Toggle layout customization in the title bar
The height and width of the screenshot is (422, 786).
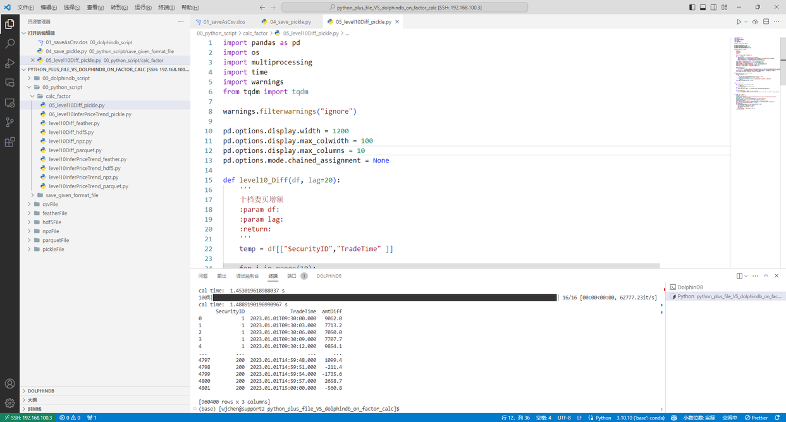726,7
